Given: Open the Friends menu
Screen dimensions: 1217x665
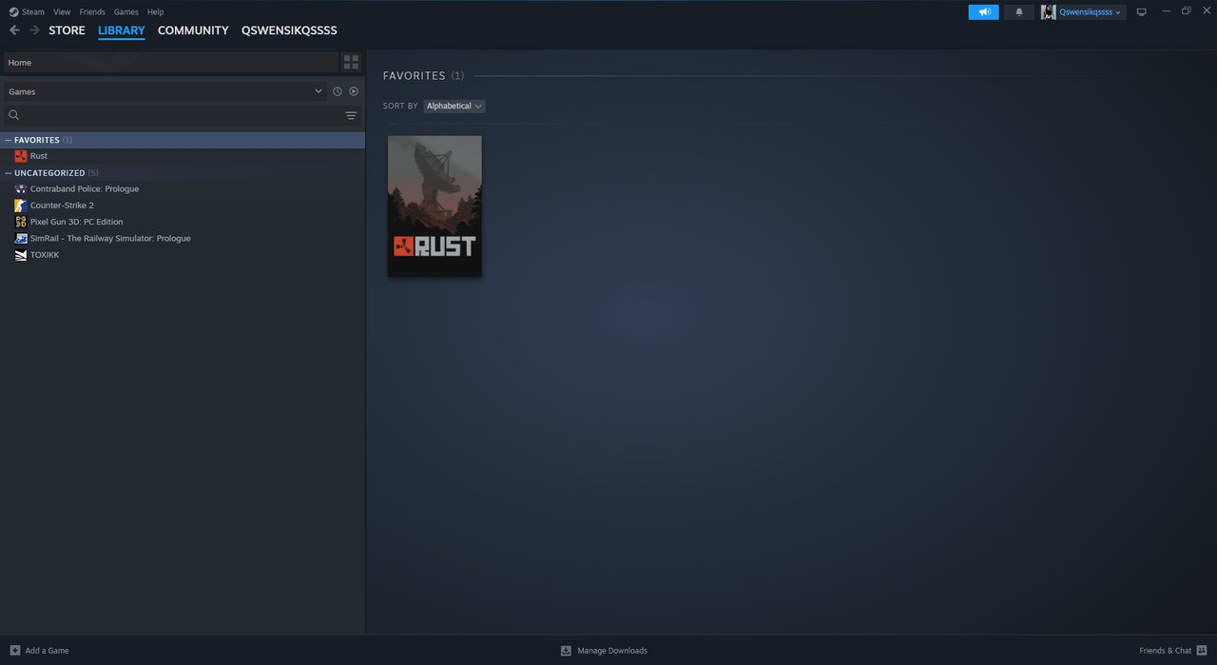Looking at the screenshot, I should click(x=92, y=12).
